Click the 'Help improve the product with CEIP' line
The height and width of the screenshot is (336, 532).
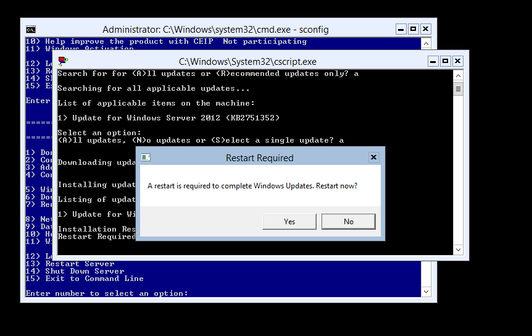coord(166,41)
